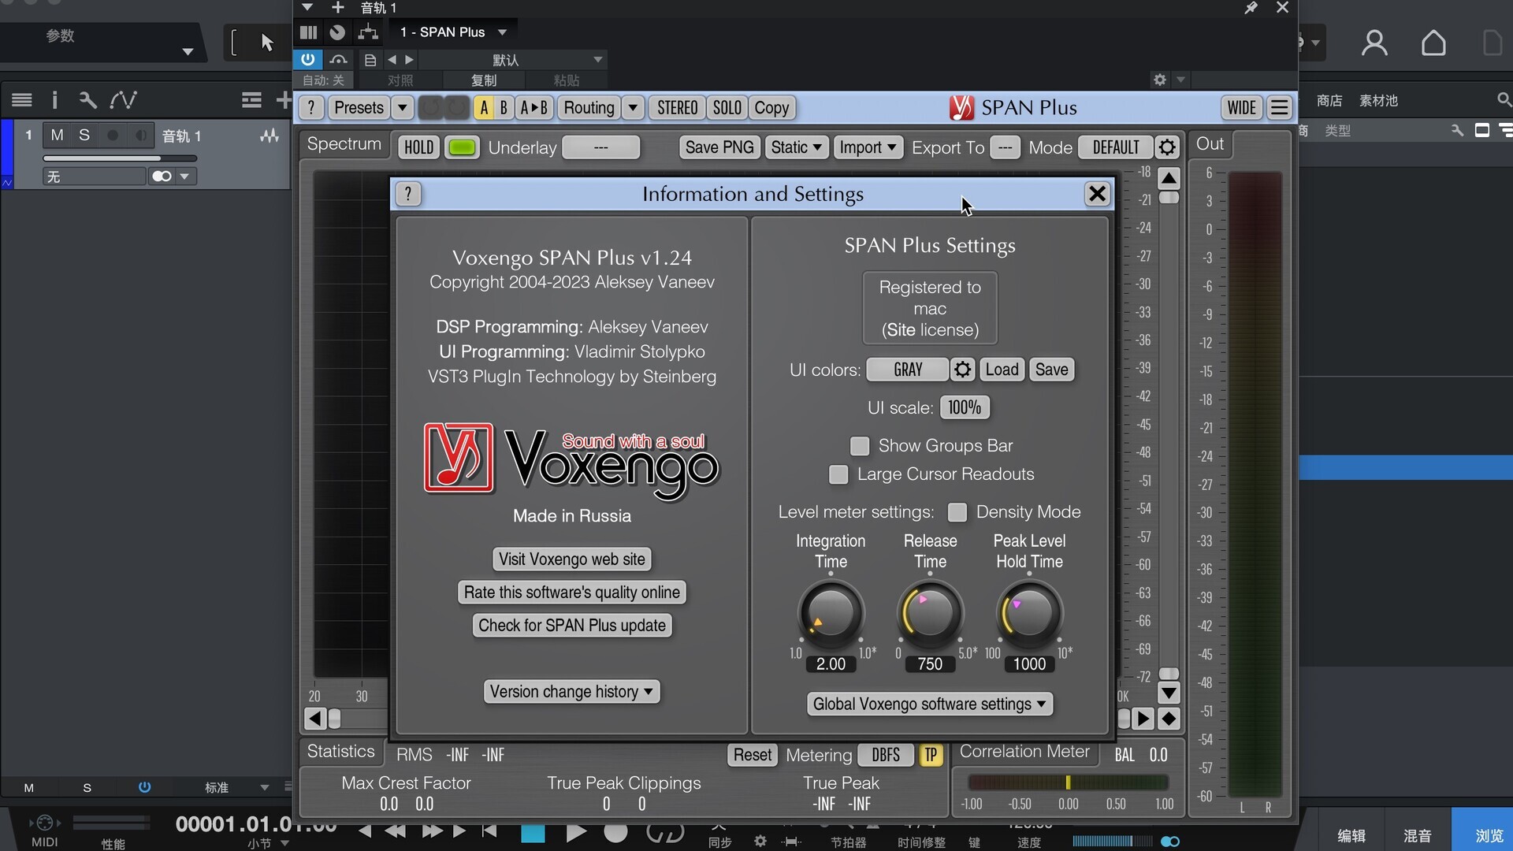Open the Routing dropdown arrow
1513x851 pixels.
point(633,108)
